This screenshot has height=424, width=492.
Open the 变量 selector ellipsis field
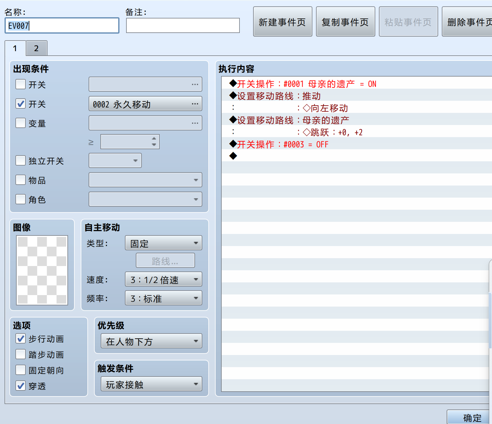[145, 123]
